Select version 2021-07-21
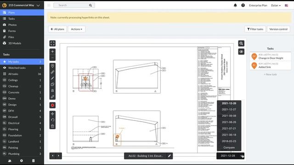Screen dimensions: 294x165 coord(229,128)
